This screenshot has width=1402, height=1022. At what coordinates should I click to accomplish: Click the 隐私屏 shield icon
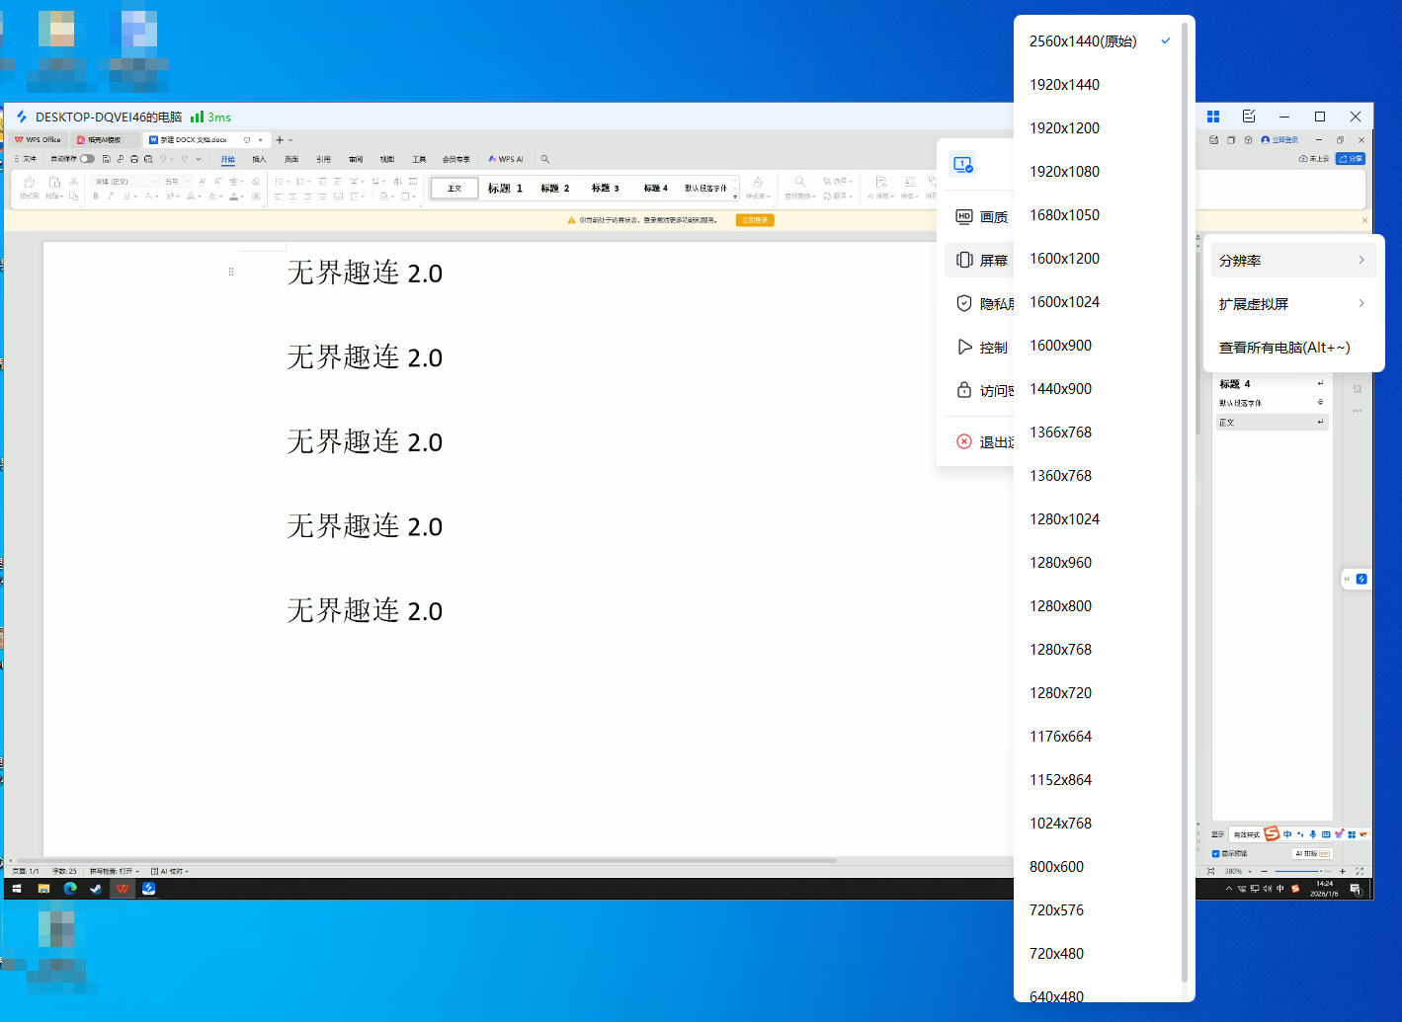[964, 304]
